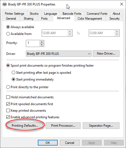Check Hold mismatched documents
The height and width of the screenshot is (148, 126).
(x=8, y=97)
